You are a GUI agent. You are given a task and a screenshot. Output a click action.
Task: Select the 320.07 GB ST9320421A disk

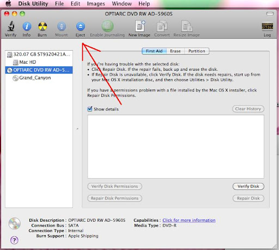39,54
